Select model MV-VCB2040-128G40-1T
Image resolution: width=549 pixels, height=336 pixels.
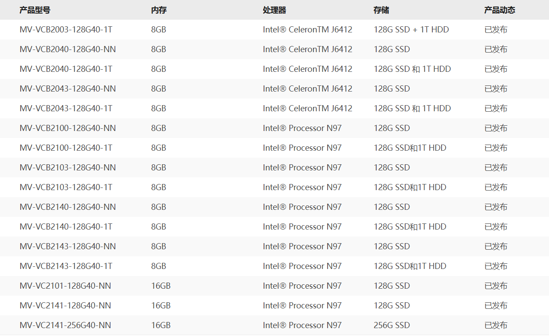pos(66,69)
